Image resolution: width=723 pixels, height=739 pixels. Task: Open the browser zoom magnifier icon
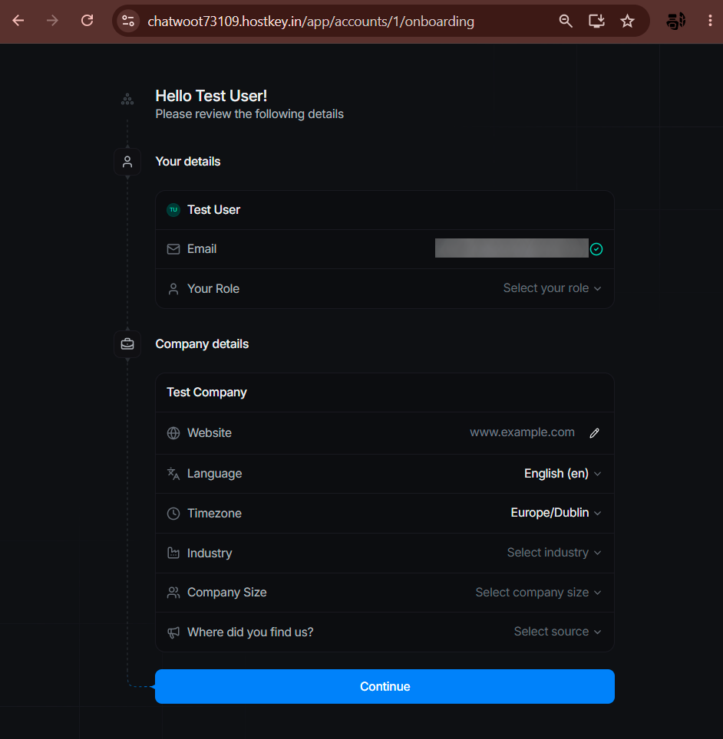coord(566,21)
